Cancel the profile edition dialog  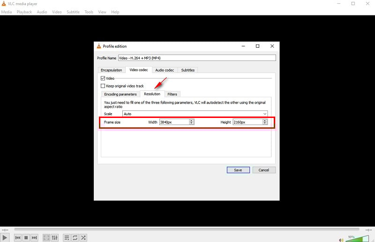[264, 170]
